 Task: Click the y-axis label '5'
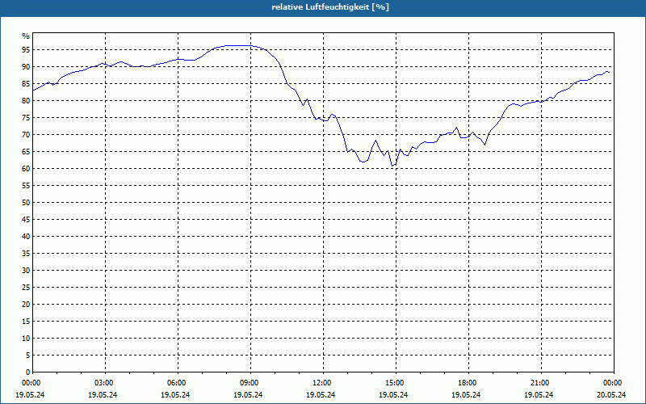pyautogui.click(x=28, y=356)
